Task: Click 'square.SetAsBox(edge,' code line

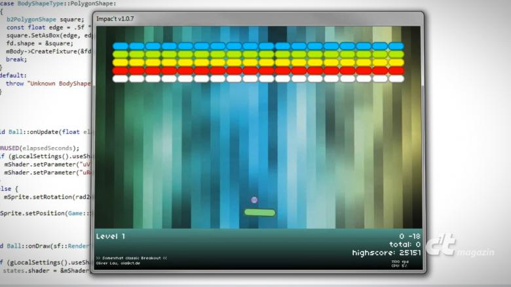Action: point(49,35)
